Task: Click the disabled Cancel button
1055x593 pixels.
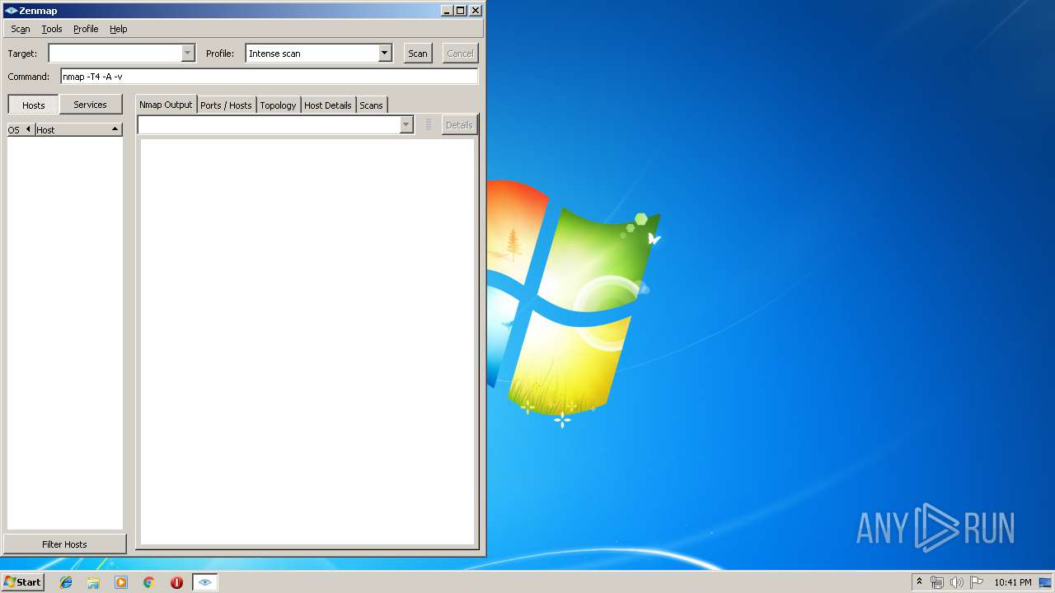Action: 460,53
